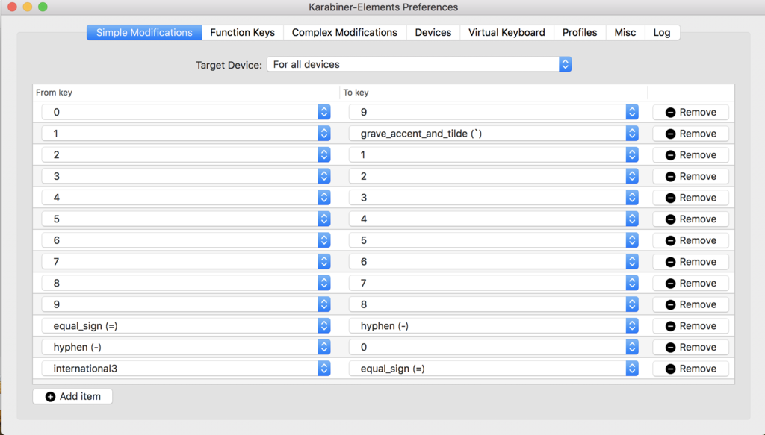Open From key dropdown showing 0

coord(186,112)
